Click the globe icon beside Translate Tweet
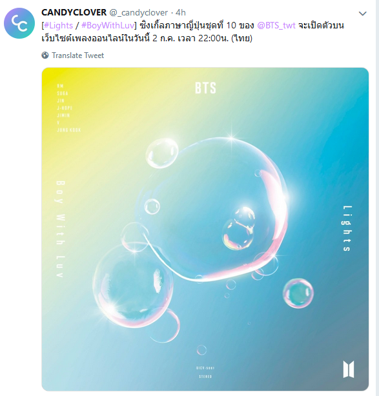This screenshot has height=396, width=379. (x=45, y=55)
